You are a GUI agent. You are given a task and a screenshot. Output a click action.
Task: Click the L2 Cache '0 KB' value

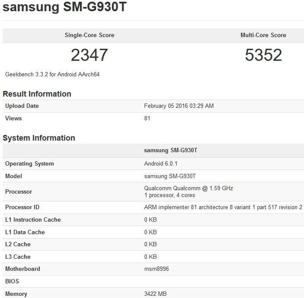point(150,245)
